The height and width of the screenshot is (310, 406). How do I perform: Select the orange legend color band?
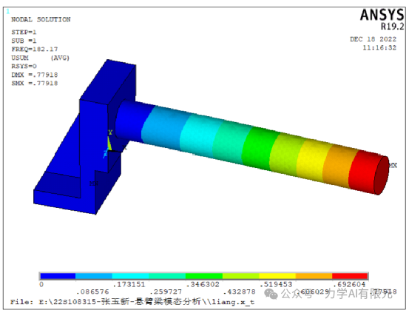coord(314,276)
